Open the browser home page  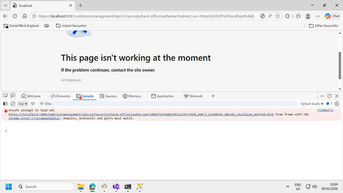click(24, 16)
